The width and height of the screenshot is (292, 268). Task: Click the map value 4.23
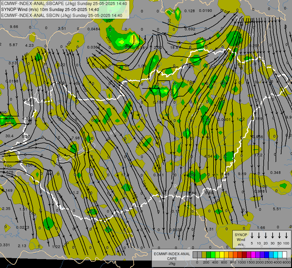[x=30, y=46]
